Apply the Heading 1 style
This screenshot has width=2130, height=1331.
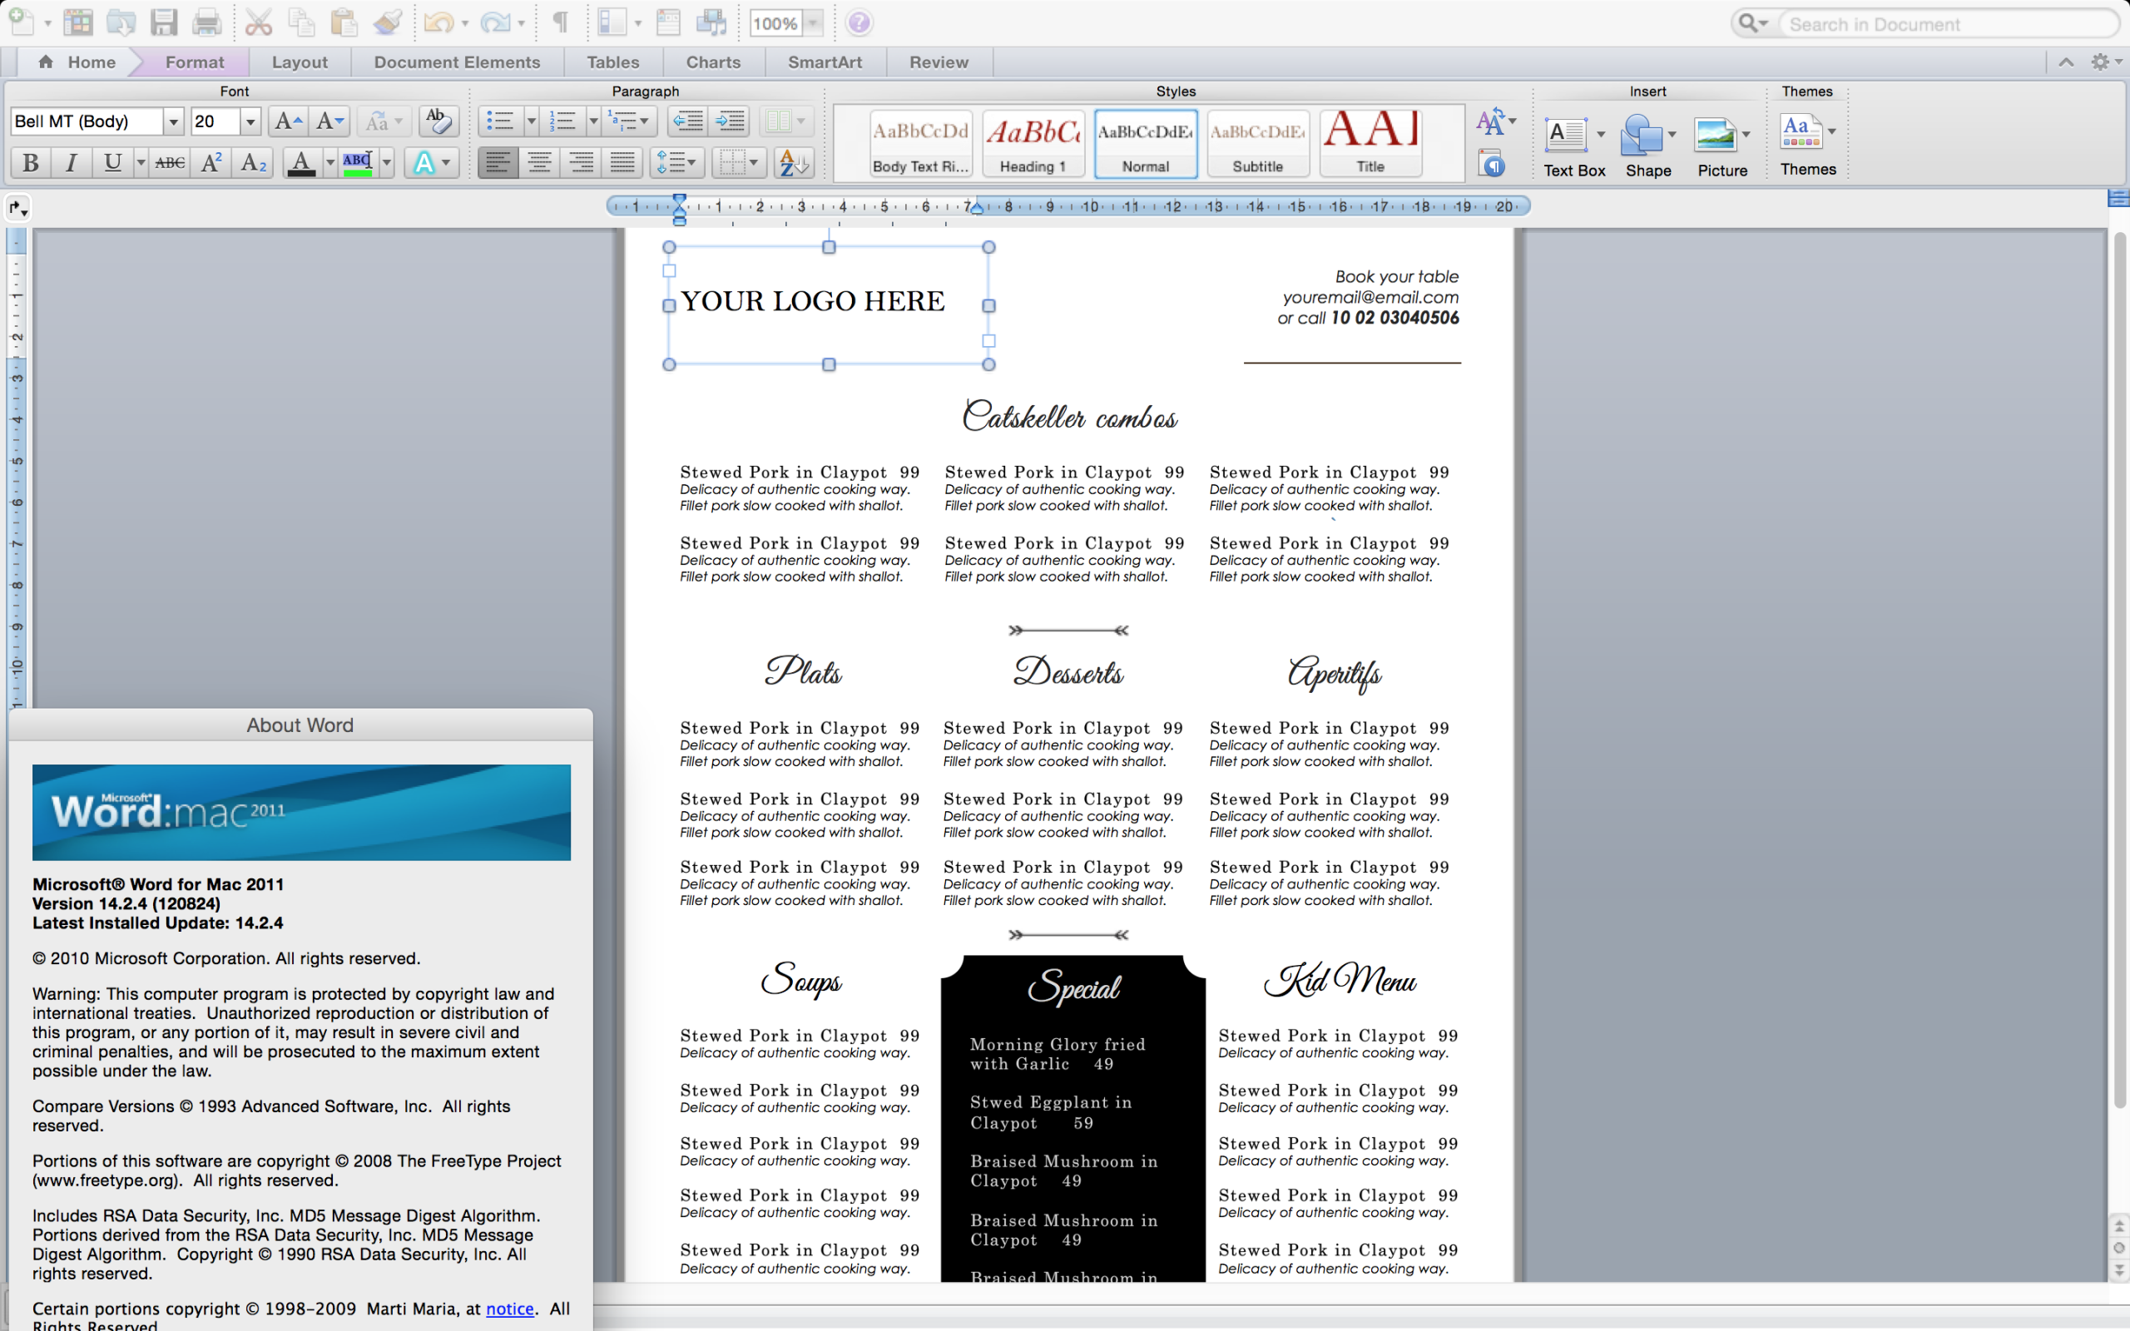coord(1033,142)
